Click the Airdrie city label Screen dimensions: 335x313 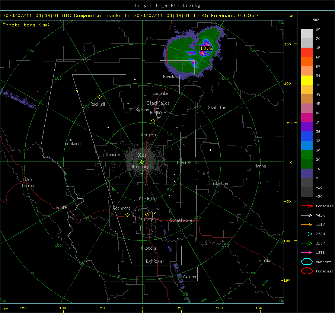[147, 199]
